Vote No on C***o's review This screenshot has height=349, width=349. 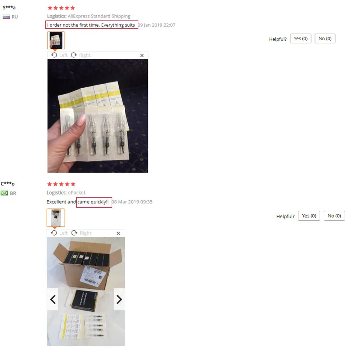tap(334, 216)
